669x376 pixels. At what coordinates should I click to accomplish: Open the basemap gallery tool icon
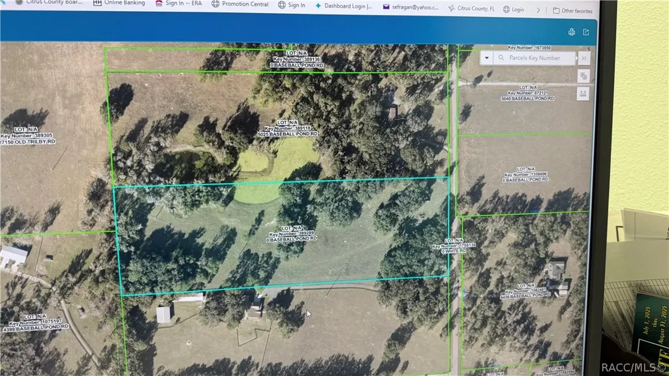[x=583, y=76]
